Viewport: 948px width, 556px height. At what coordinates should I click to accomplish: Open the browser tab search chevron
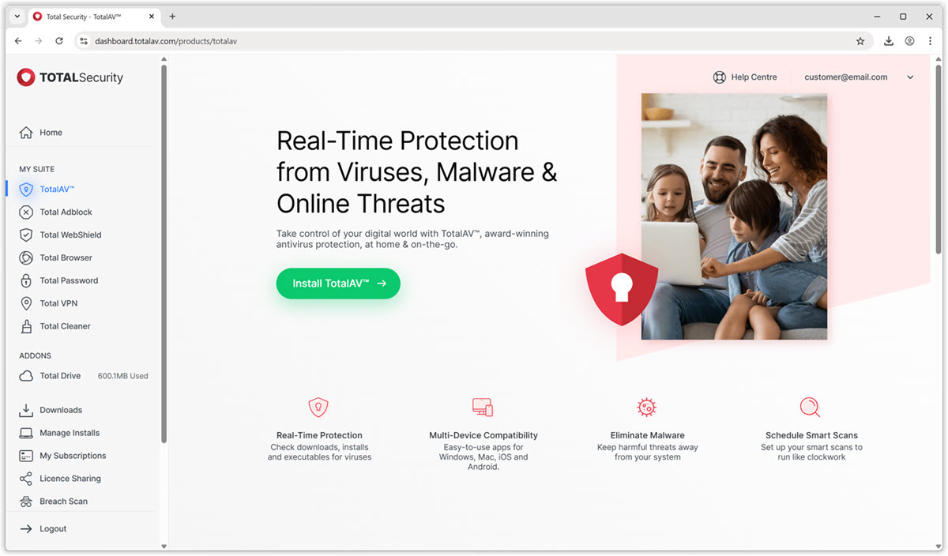(17, 17)
